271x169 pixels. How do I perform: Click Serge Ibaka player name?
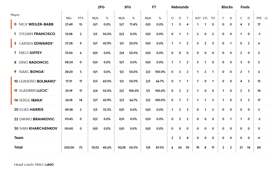[x=31, y=100]
